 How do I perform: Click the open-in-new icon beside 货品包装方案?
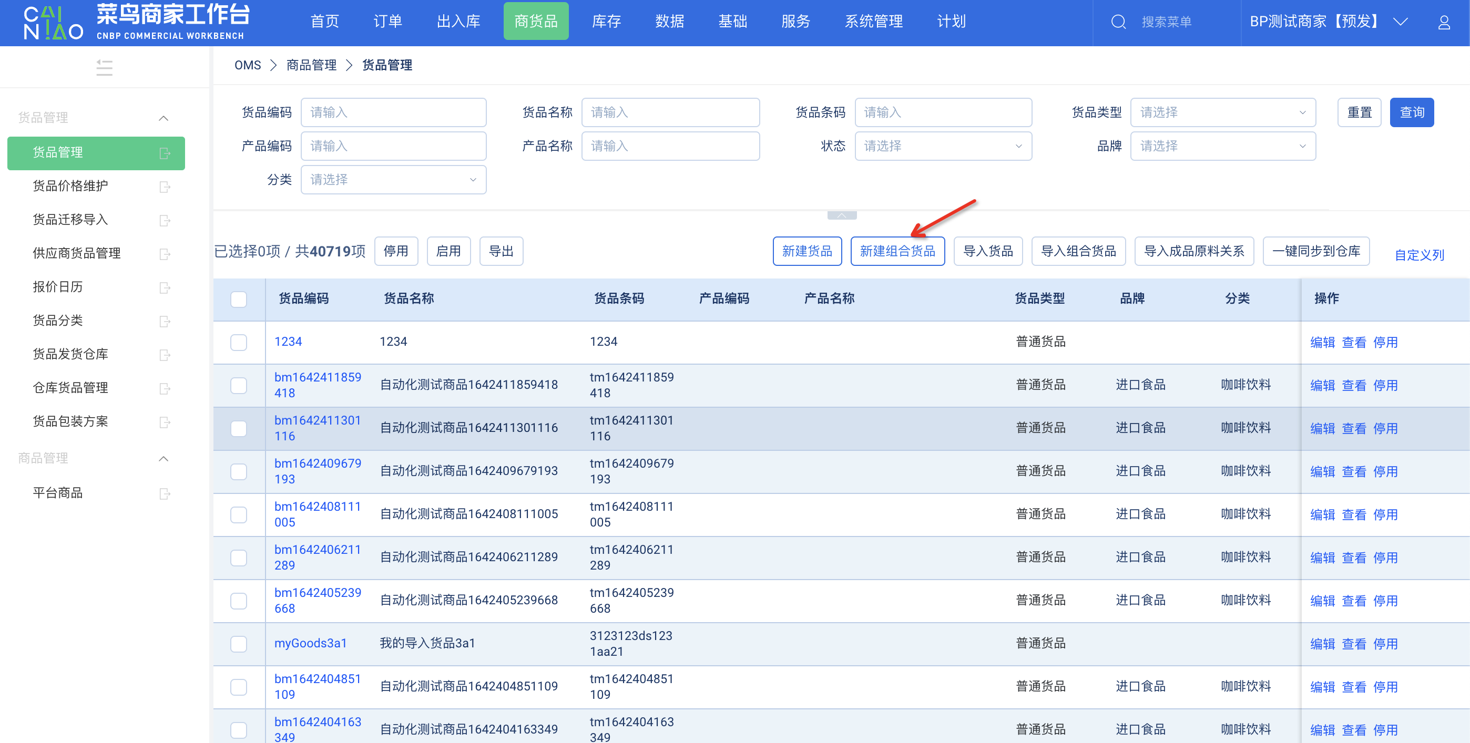tap(165, 422)
